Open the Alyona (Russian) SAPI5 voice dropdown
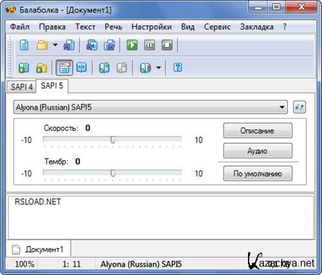 (x=151, y=107)
